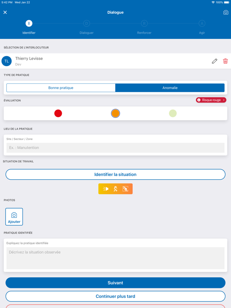Screen dimensions: 231x308
Task: Delete Thierry Levisse with trash icon
Action: point(225,61)
